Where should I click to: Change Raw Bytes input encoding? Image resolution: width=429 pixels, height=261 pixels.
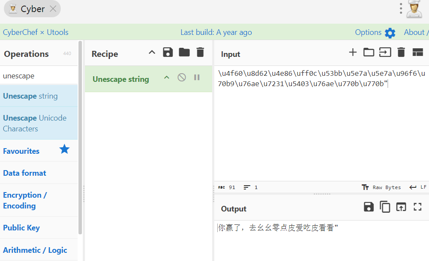tap(381, 187)
